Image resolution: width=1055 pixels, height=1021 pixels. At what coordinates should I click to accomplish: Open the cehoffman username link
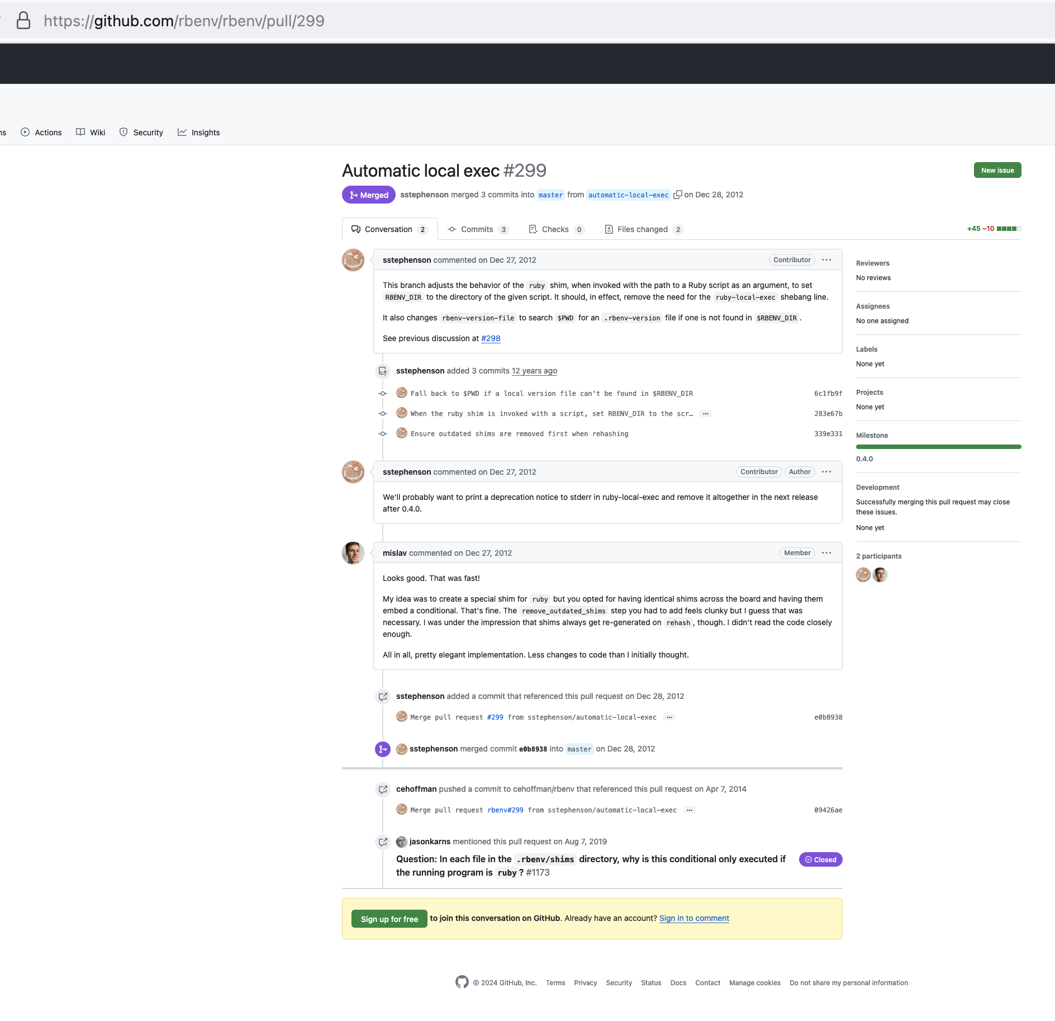416,789
